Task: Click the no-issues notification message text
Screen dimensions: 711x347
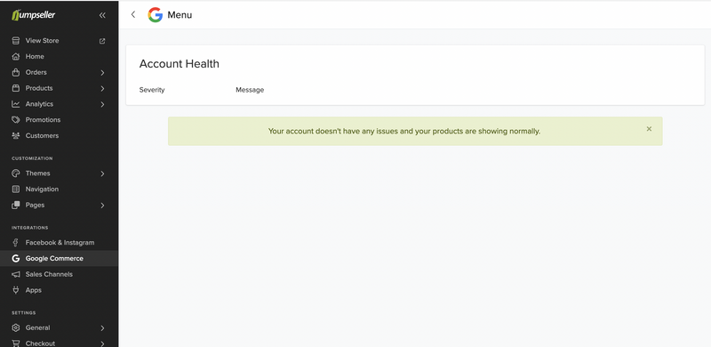Action: click(x=404, y=132)
